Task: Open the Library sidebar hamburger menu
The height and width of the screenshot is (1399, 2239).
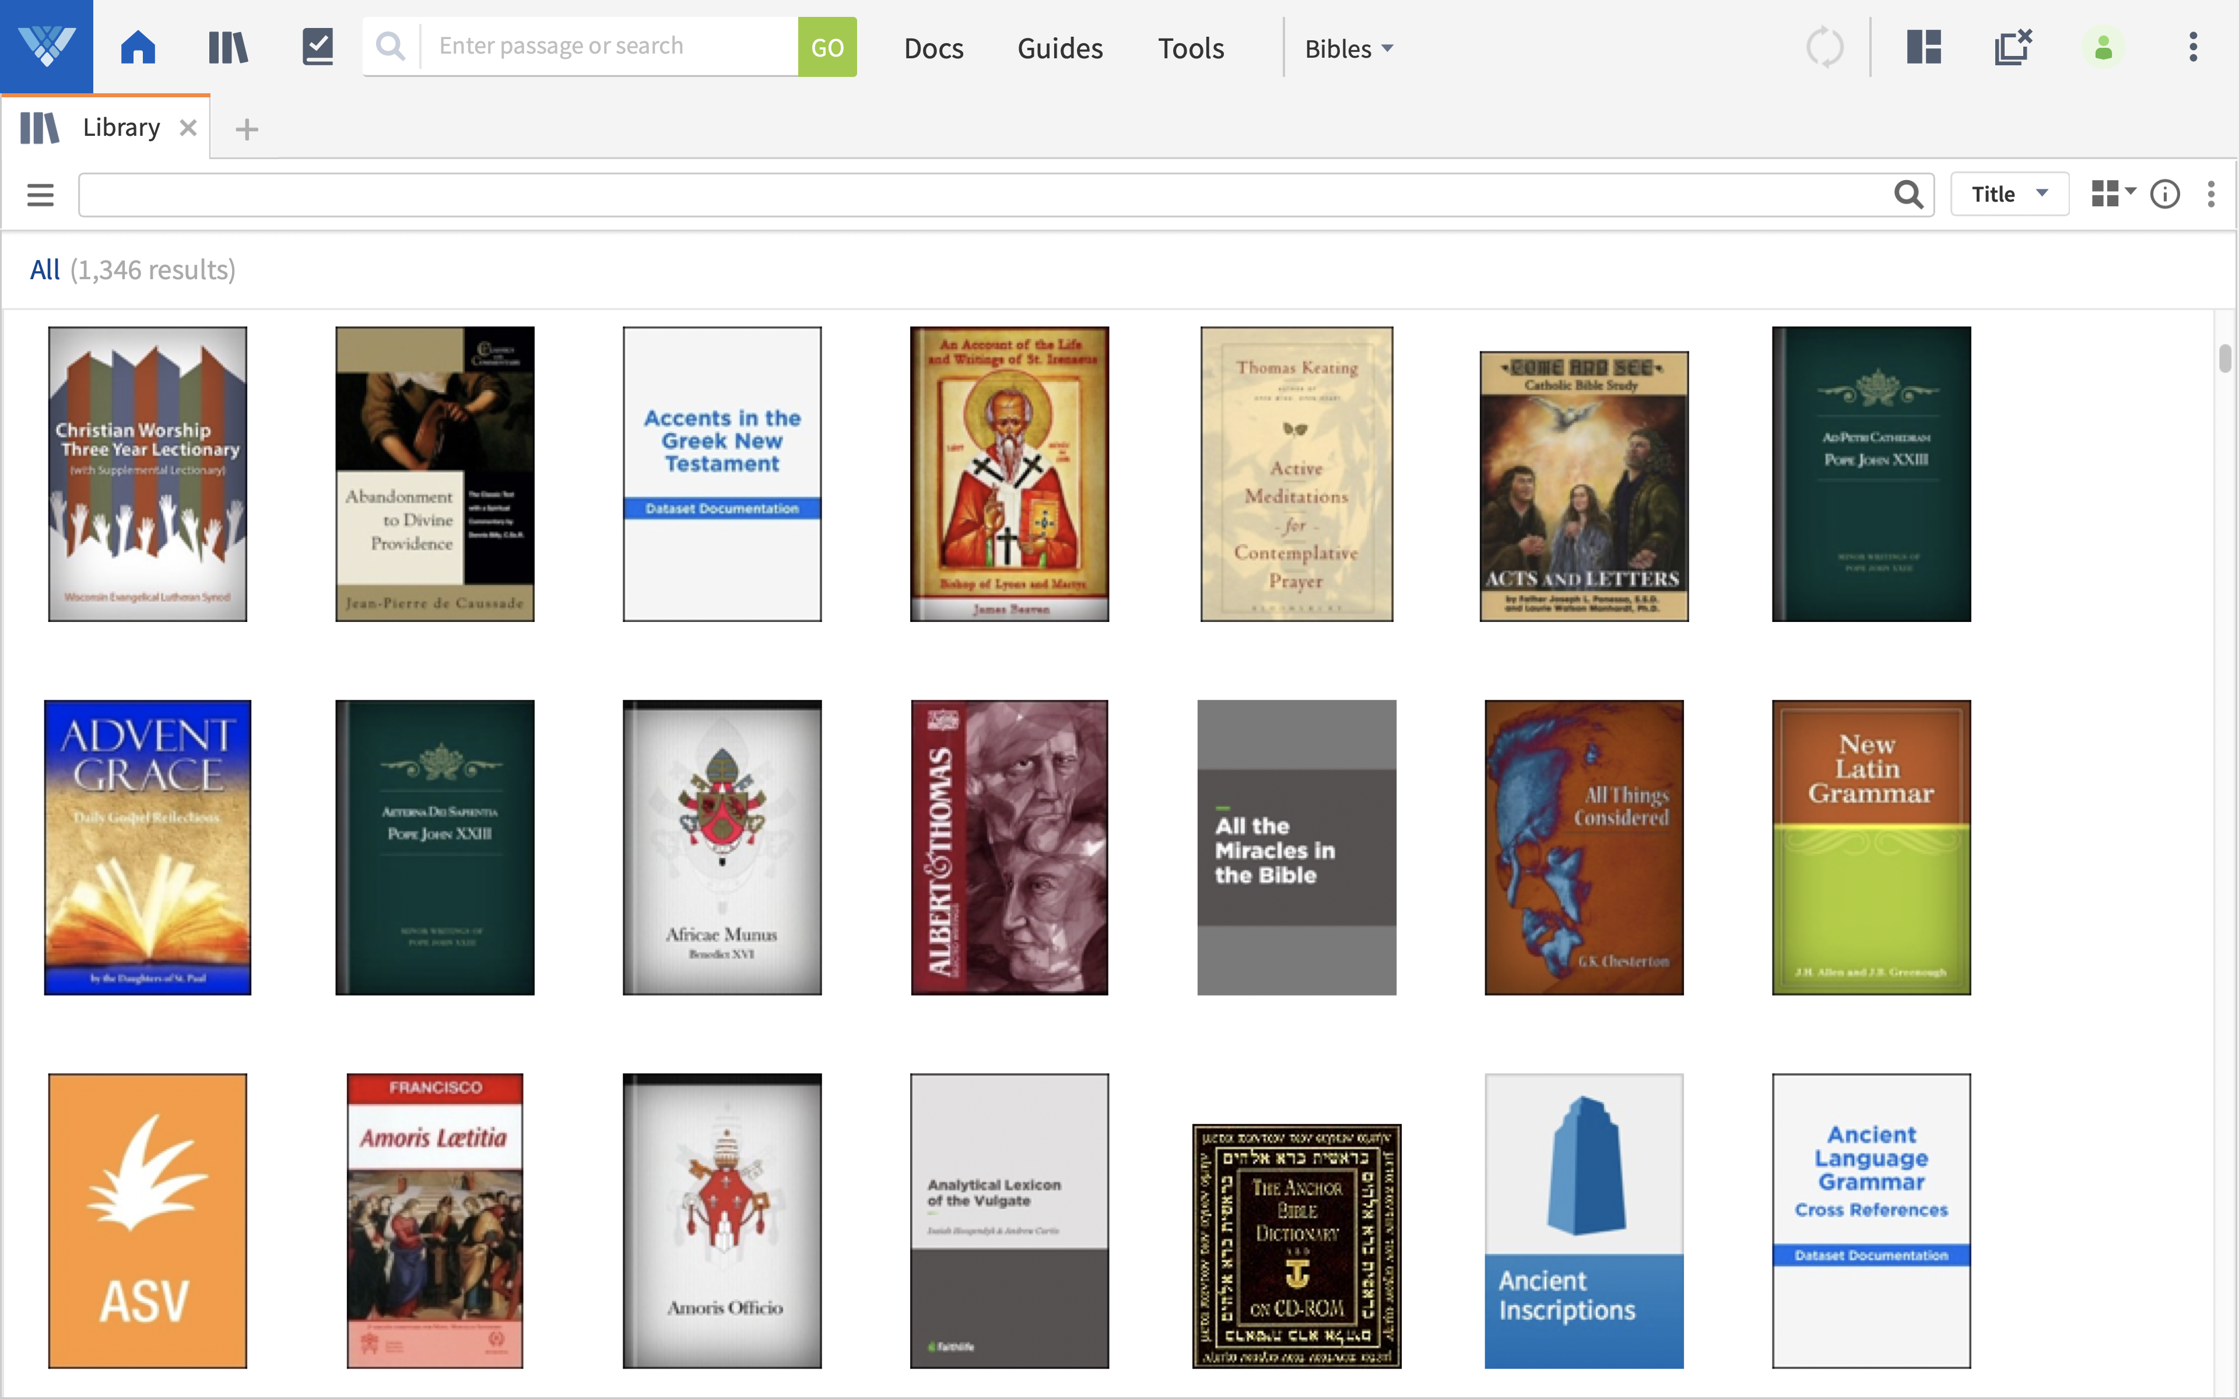Action: (x=40, y=194)
